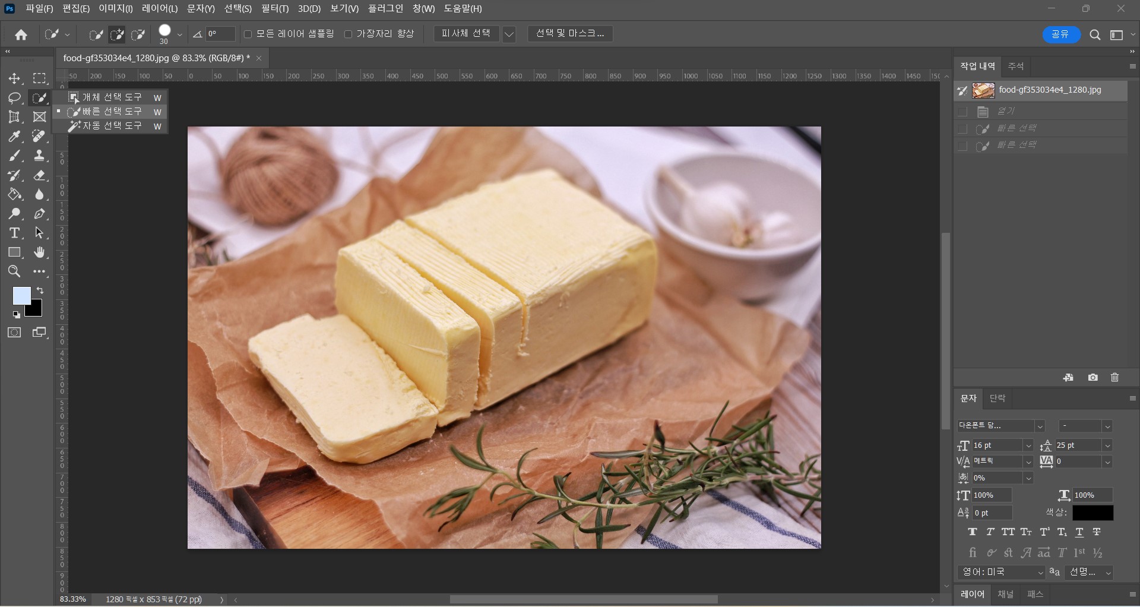Screen dimensions: 1140x607
Task: Create a new history snapshot
Action: (x=1092, y=378)
